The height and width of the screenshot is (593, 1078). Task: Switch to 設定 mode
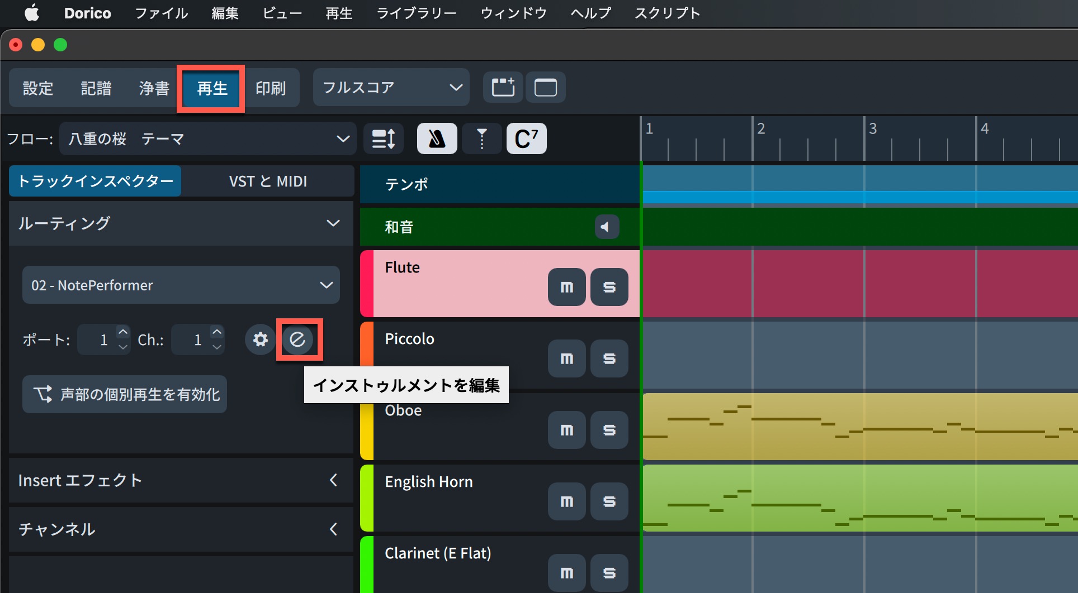38,88
